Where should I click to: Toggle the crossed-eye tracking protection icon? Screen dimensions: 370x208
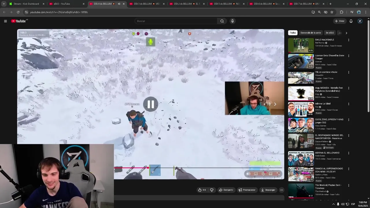click(325, 12)
